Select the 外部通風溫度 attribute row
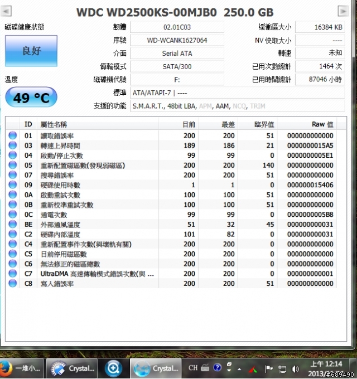This screenshot has height=379, width=357. 171,224
